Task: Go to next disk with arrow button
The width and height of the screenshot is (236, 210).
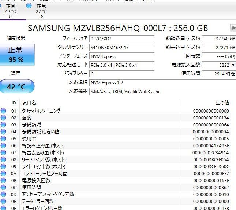Action: [x=233, y=28]
